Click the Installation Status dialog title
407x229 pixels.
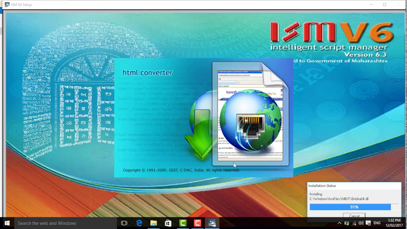tap(322, 186)
